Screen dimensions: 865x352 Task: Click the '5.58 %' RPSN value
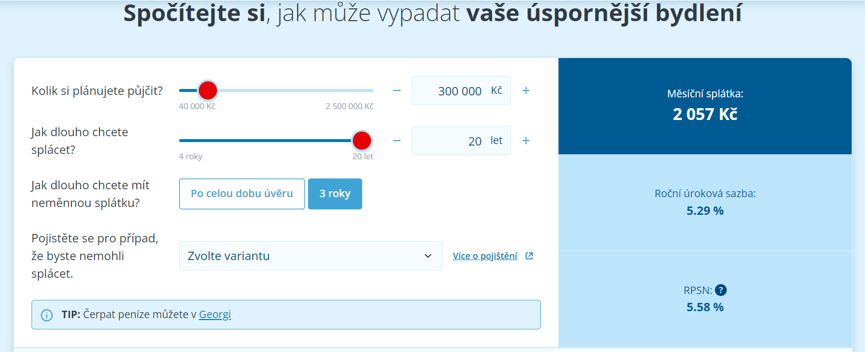click(x=705, y=307)
